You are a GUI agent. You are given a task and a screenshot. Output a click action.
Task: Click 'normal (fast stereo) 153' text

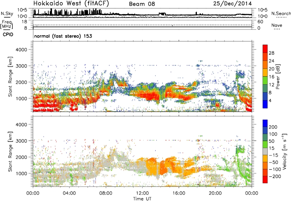[x=63, y=36]
